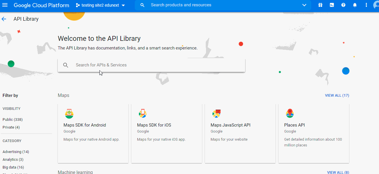Filter by Public (338) visibility
Image resolution: width=379 pixels, height=174 pixels.
pos(13,120)
